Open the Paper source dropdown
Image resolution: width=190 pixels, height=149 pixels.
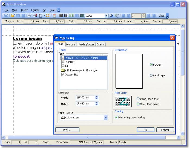pos(106,118)
